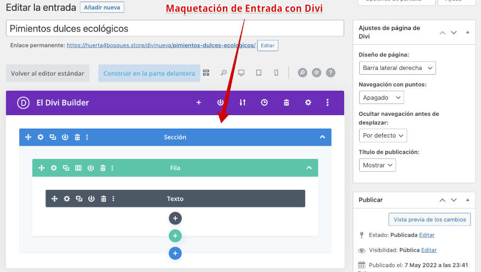Open portability arrows icon in Divi Builder bar
The image size is (481, 272).
click(x=242, y=102)
